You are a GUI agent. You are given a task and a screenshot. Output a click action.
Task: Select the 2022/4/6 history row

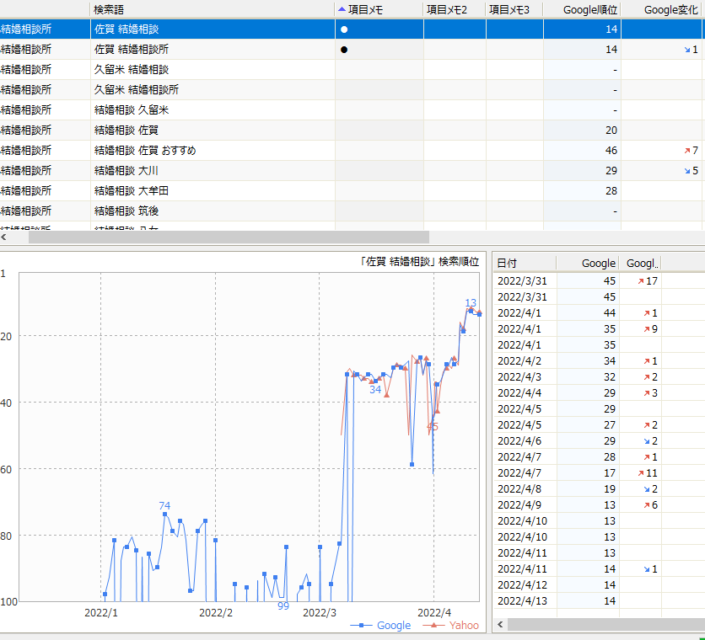click(599, 441)
